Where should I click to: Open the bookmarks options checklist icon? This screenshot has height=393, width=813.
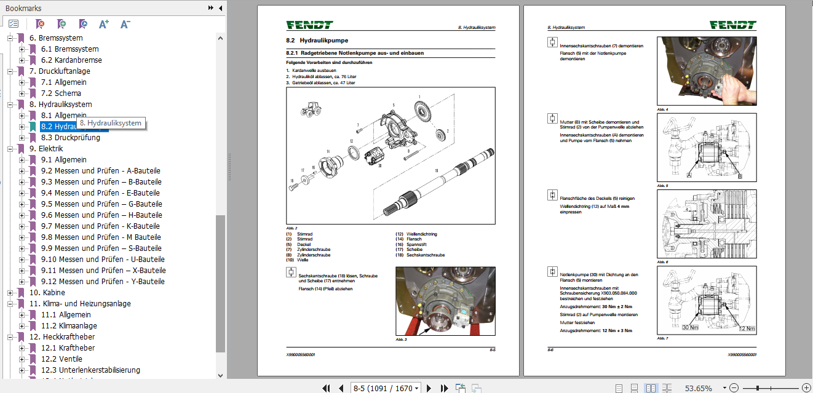(x=14, y=24)
